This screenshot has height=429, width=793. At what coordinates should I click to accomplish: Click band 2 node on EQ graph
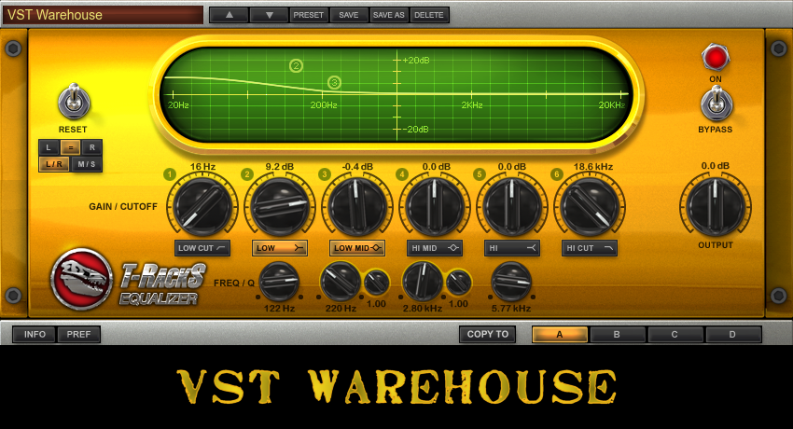296,65
